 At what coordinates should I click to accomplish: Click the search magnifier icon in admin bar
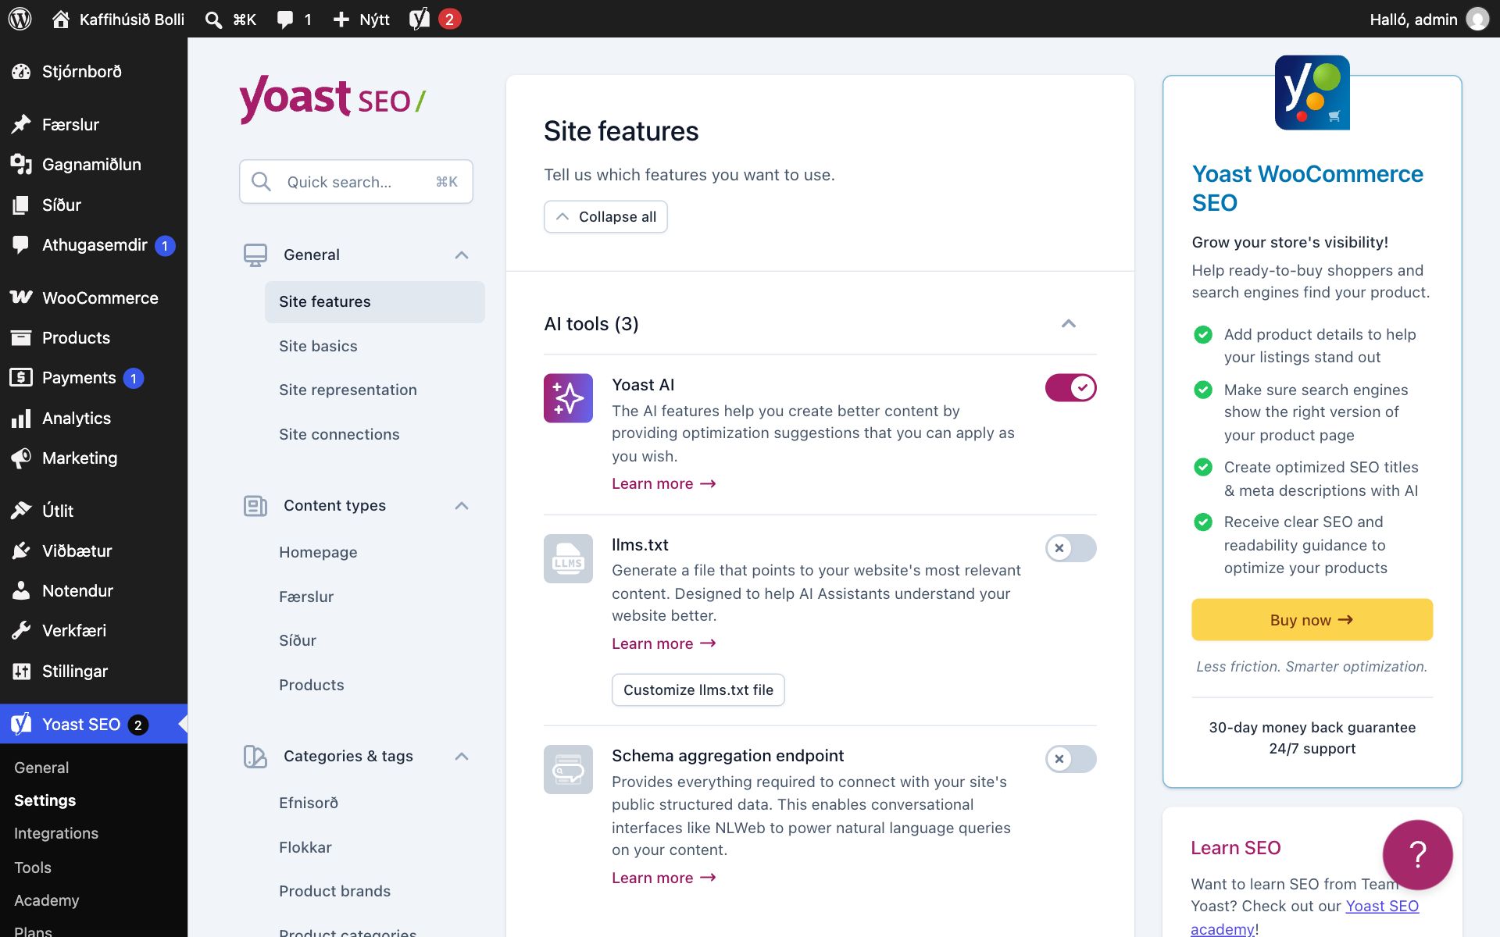click(x=213, y=20)
